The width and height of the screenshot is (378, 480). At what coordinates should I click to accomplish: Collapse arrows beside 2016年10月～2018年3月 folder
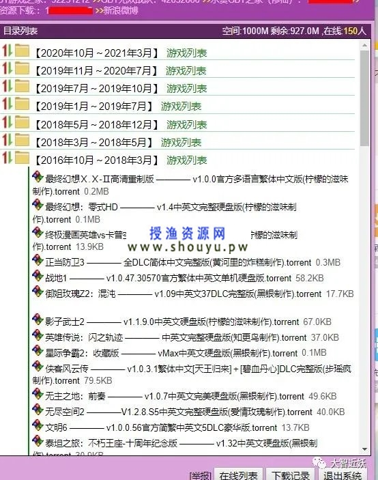point(8,158)
